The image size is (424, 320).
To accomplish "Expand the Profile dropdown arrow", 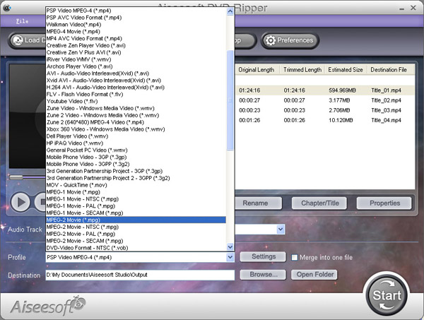I will (230, 257).
